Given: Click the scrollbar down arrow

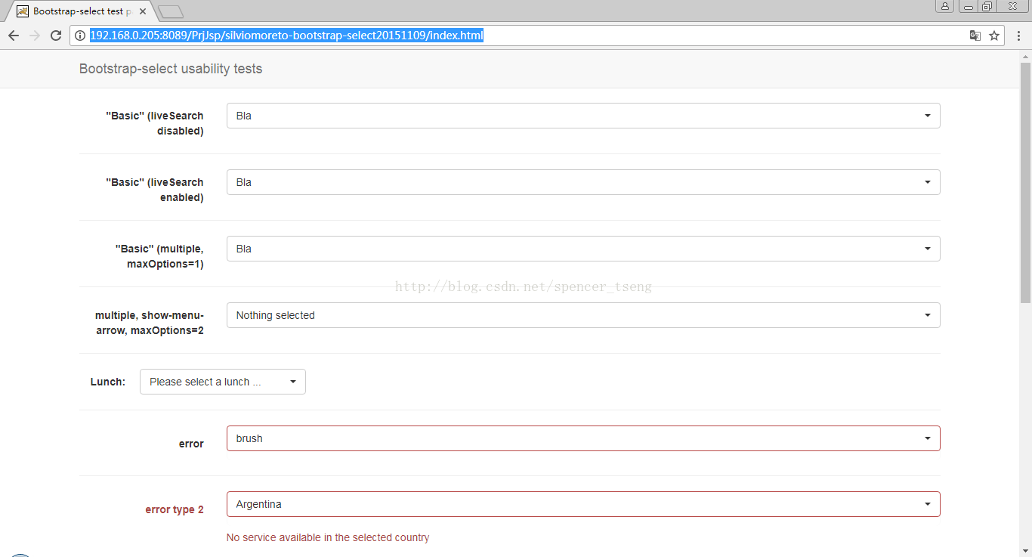Looking at the screenshot, I should [x=1025, y=550].
